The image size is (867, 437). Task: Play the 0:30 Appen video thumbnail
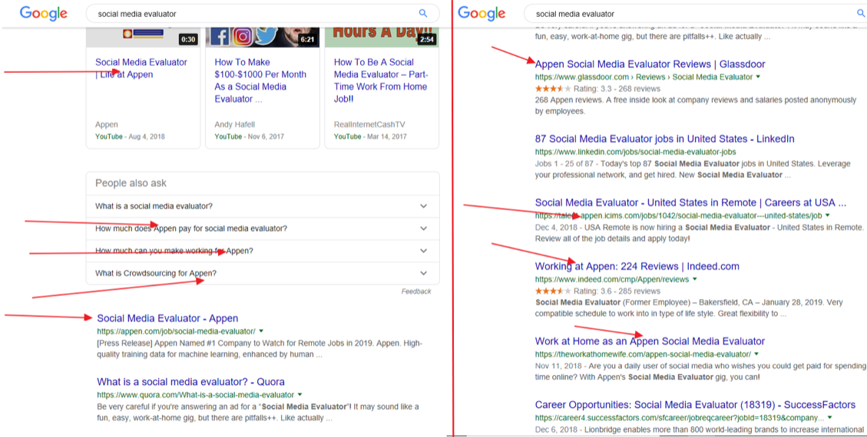pyautogui.click(x=143, y=36)
